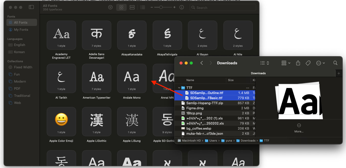
Task: Switch Font Book to grid view
Action: coord(121,7)
